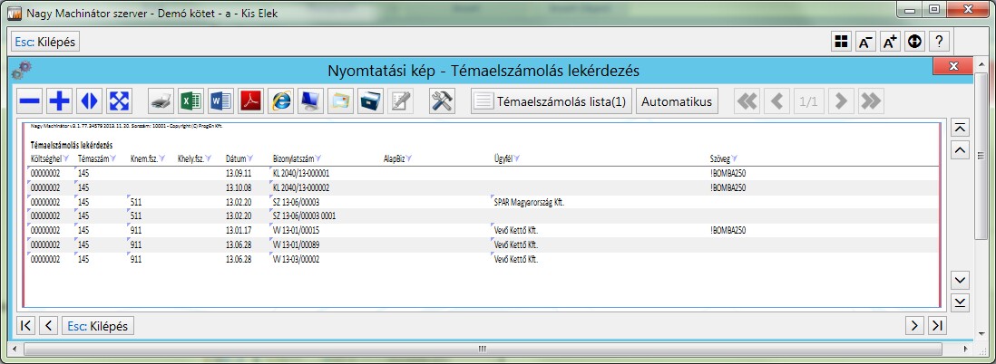Click the archive box icon

(x=370, y=101)
